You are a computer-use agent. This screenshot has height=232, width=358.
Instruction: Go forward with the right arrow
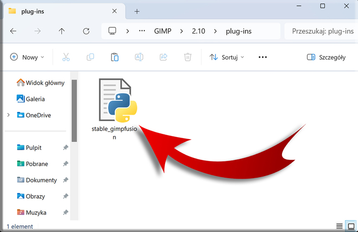37,31
